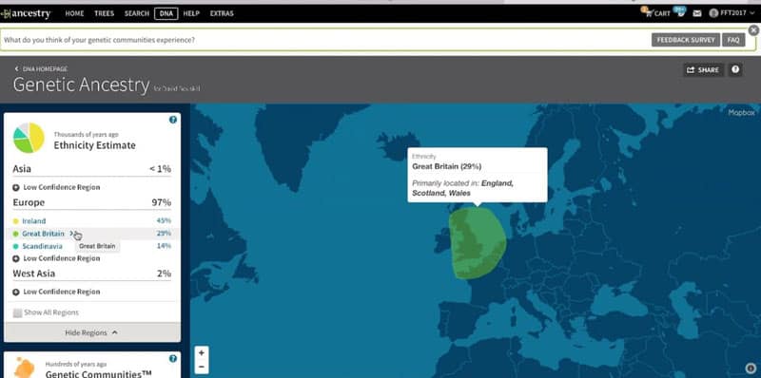
Task: Collapse the list with Hide Regions
Action: click(x=91, y=332)
